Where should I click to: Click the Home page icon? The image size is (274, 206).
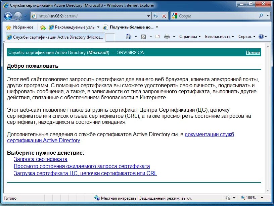click(x=128, y=37)
